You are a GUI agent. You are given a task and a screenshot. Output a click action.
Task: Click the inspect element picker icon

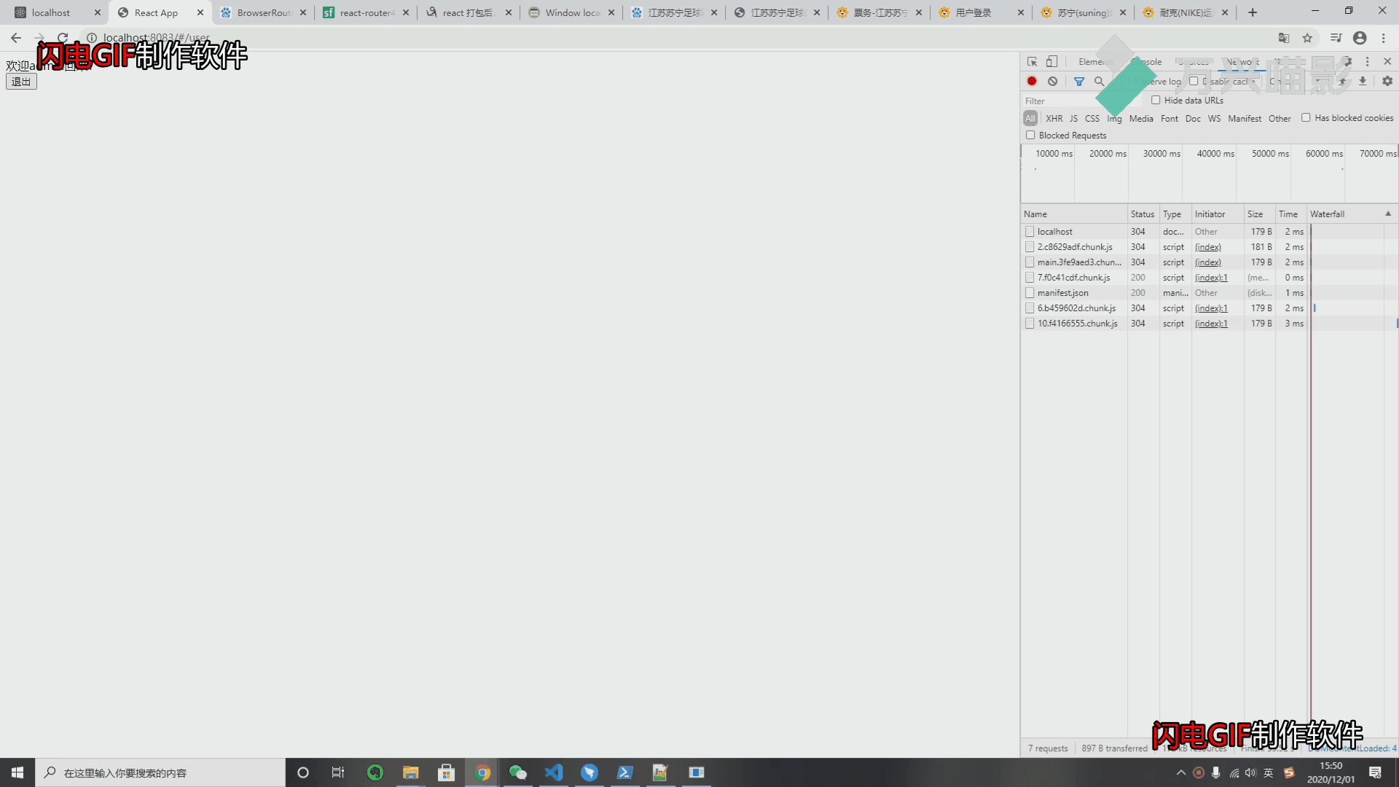pyautogui.click(x=1032, y=62)
